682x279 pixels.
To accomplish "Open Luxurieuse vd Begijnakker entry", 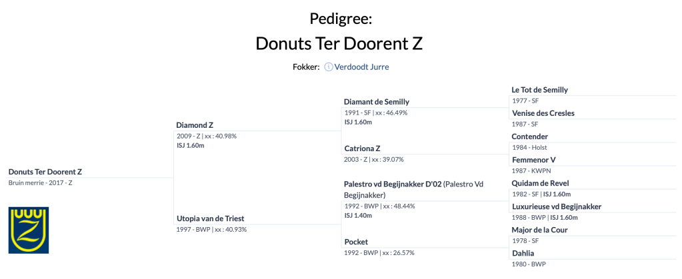I will pyautogui.click(x=556, y=206).
